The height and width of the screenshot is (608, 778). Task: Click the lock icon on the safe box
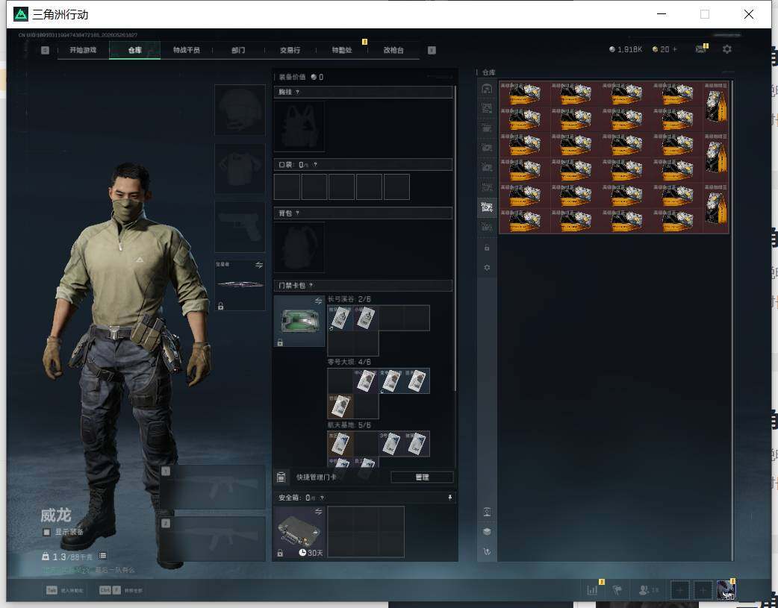click(280, 553)
